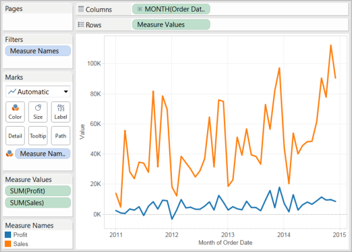Viewport: 352px width, 252px height.
Task: Click the Tooltip button
Action: (x=37, y=135)
